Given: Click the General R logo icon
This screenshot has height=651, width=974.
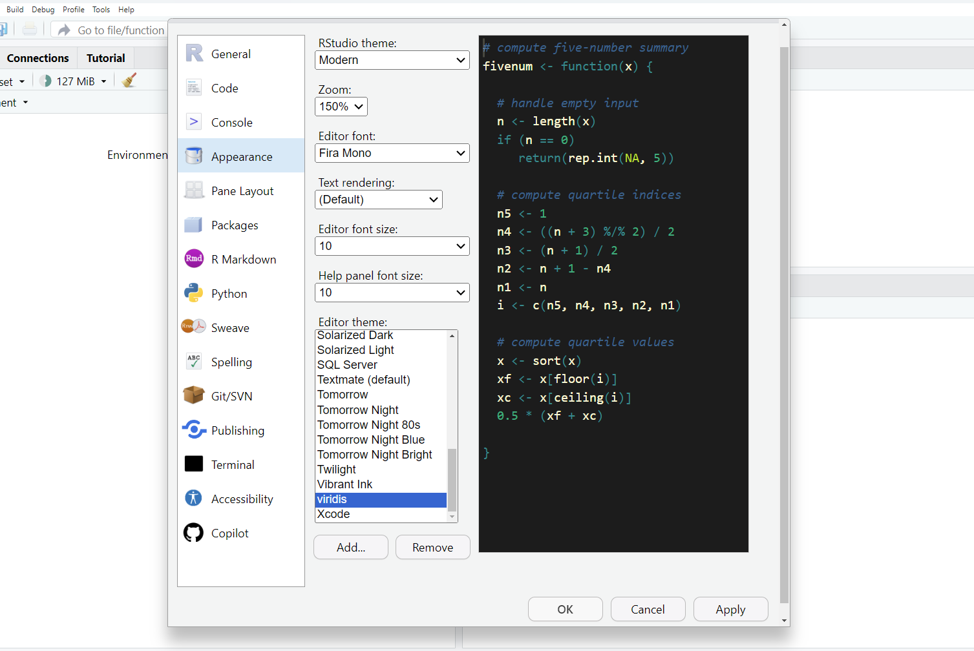Looking at the screenshot, I should pos(194,54).
